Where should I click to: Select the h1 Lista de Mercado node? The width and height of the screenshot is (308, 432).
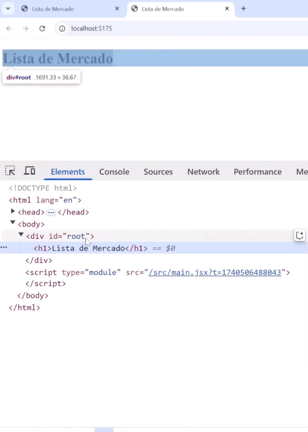[x=90, y=248]
